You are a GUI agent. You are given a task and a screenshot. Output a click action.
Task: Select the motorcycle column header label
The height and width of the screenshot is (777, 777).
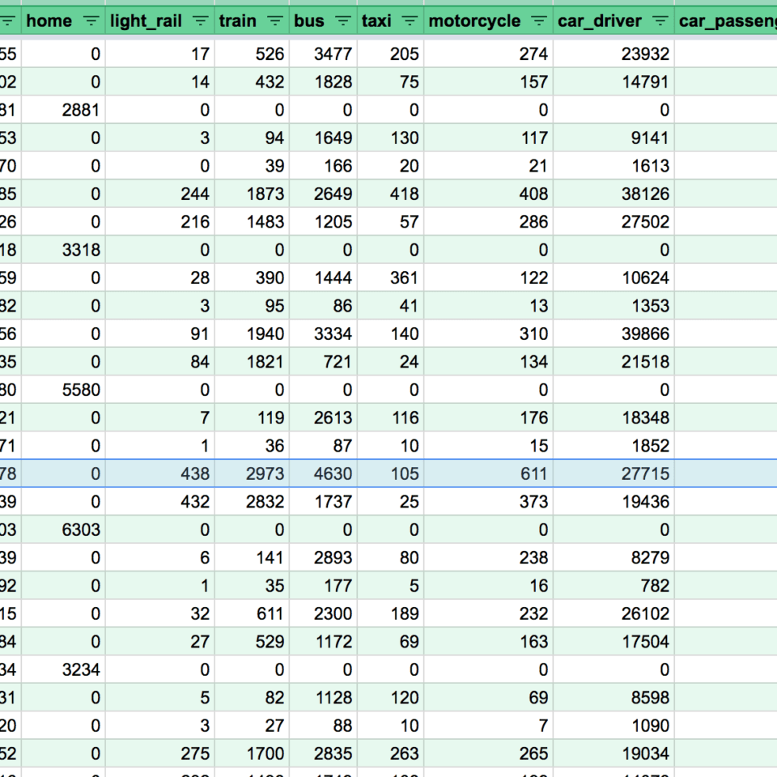tap(474, 21)
